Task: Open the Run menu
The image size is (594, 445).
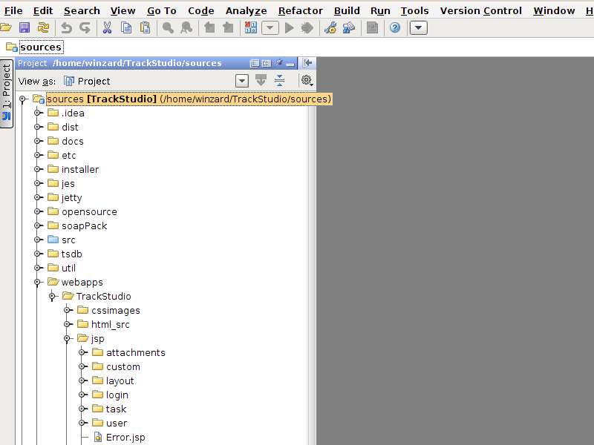Action: pos(380,10)
